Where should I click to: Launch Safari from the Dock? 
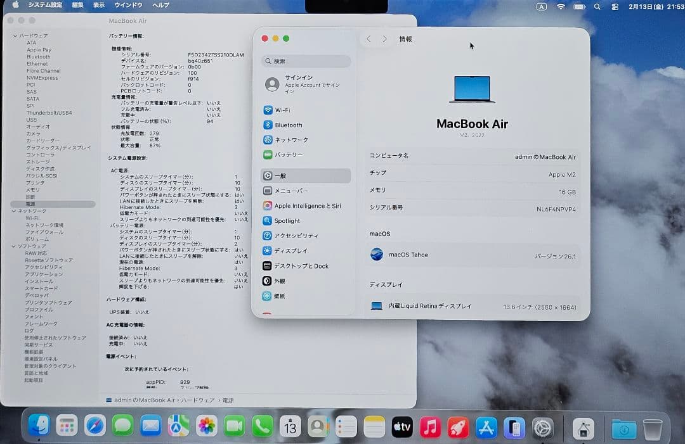93,426
